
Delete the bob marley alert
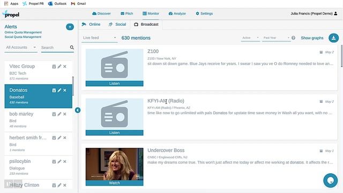[x=65, y=114]
